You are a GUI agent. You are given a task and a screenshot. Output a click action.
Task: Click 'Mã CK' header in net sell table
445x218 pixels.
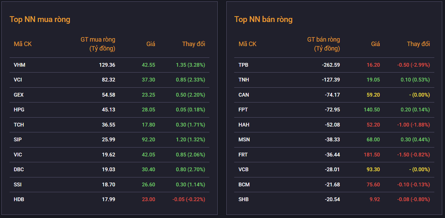tap(248, 44)
